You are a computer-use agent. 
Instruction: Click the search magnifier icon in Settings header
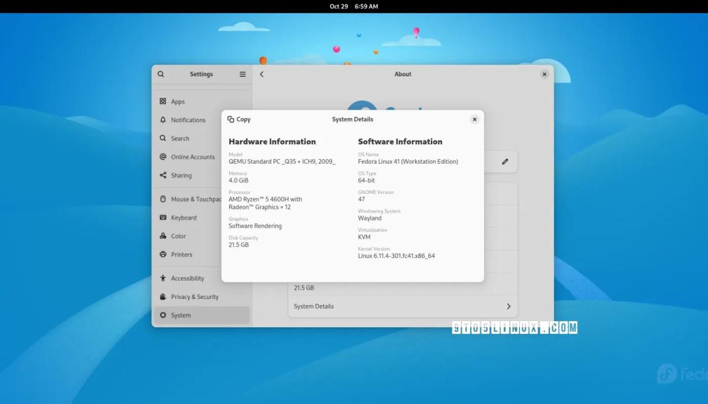coord(161,74)
